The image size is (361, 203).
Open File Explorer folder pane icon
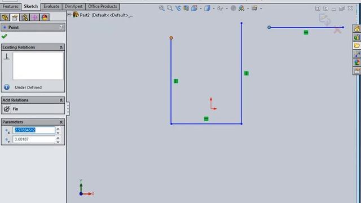356,45
